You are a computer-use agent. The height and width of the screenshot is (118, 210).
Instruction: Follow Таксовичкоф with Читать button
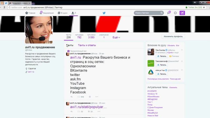(162, 65)
